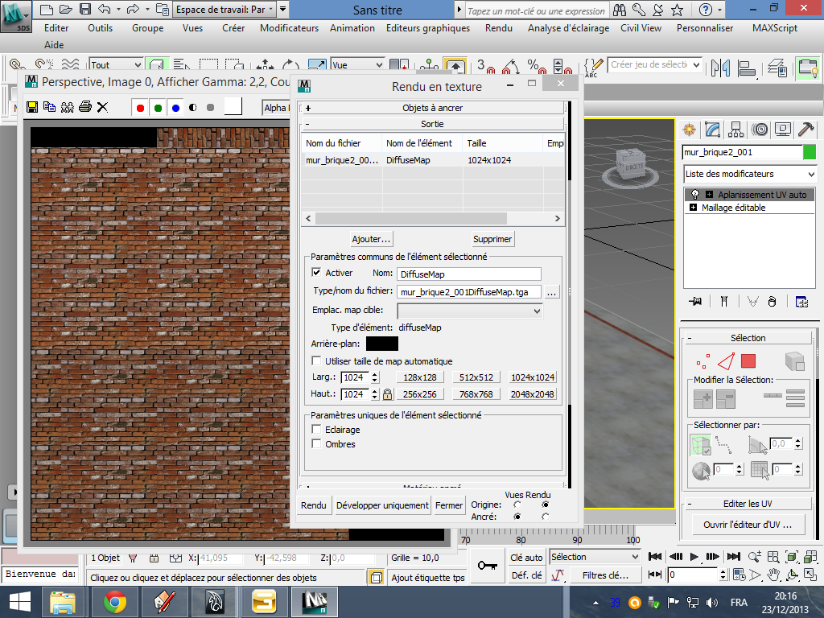
Task: Open the MAXScript menu
Action: pos(775,28)
